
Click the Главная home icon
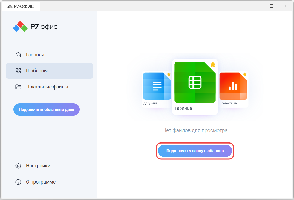pyautogui.click(x=18, y=55)
